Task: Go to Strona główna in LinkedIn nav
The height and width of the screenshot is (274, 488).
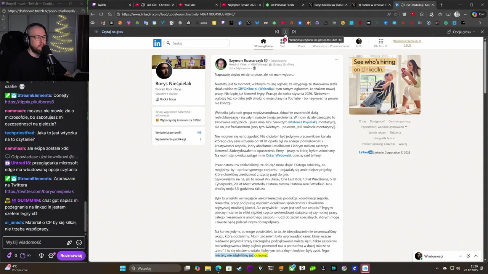Action: tap(263, 43)
